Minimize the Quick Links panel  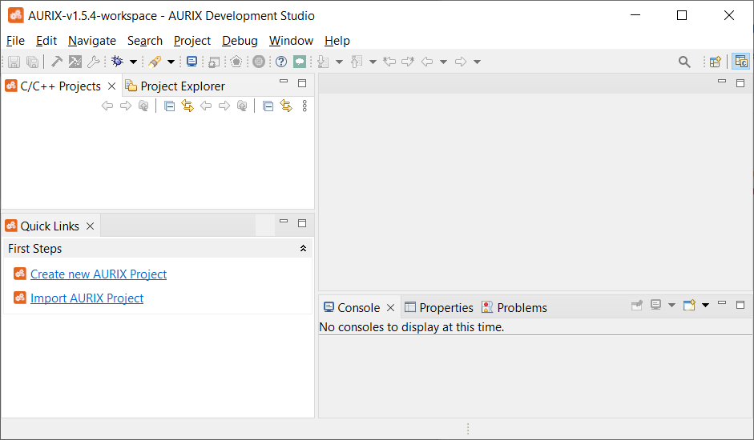[x=284, y=222]
